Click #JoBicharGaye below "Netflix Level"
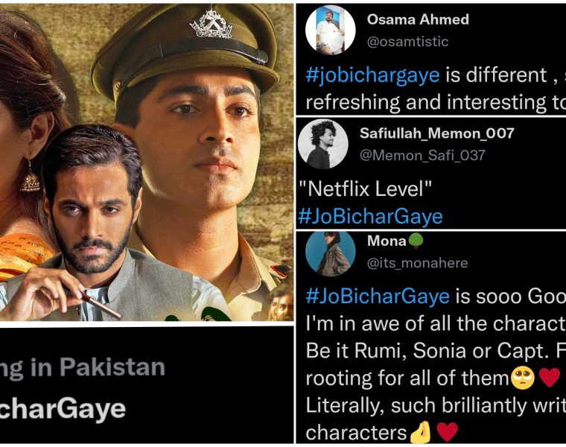Viewport: 566px width, 447px height. click(x=370, y=216)
